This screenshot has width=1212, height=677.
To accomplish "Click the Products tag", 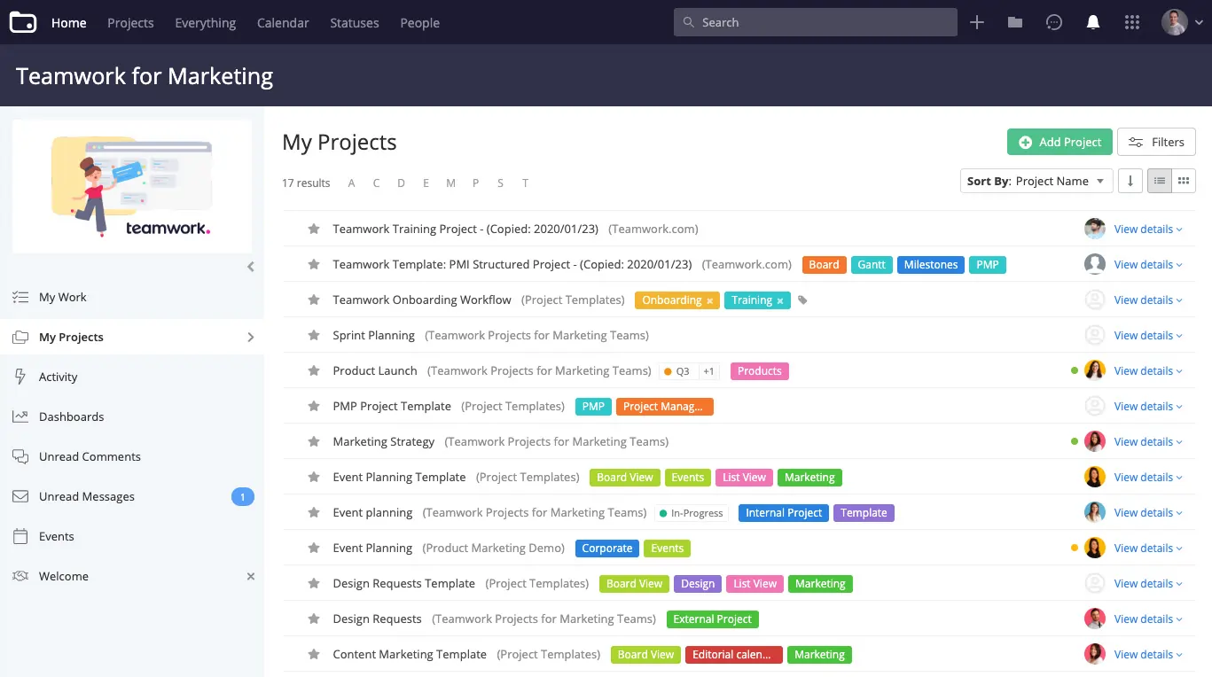I will [x=760, y=370].
